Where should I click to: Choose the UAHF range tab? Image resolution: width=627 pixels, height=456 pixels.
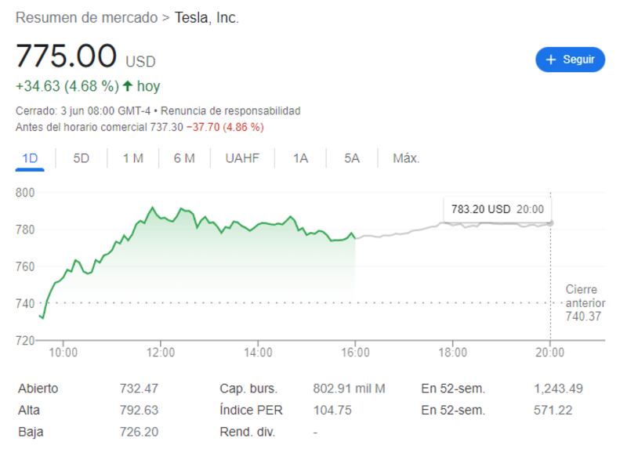pyautogui.click(x=242, y=158)
